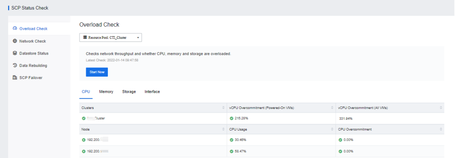Click the 30.46% CPU usage value
Screen dimensions: 455x158
240,140
